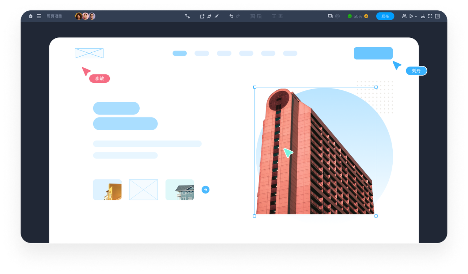The width and height of the screenshot is (468, 274).
Task: Toggle the right side panel
Action: pos(437,16)
